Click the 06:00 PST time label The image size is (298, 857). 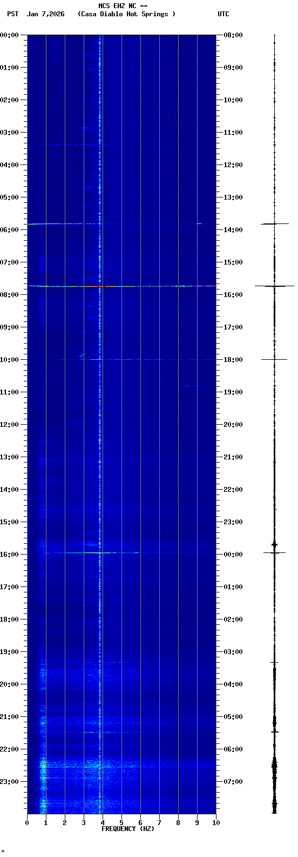[9, 230]
